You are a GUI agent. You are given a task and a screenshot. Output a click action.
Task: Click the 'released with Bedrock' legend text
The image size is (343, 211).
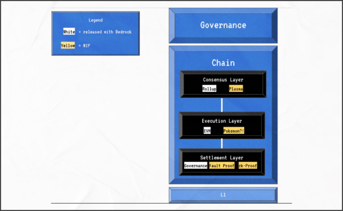tap(107, 32)
